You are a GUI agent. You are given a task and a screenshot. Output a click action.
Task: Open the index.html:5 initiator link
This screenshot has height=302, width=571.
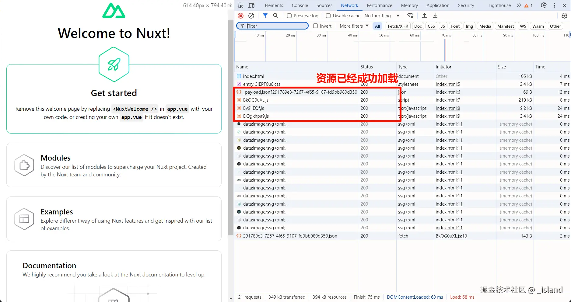pos(448,84)
